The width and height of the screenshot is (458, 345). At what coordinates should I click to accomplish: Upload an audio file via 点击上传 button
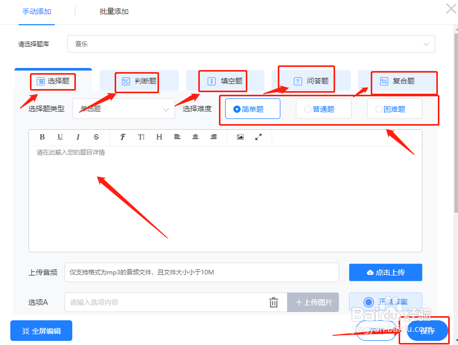385,272
